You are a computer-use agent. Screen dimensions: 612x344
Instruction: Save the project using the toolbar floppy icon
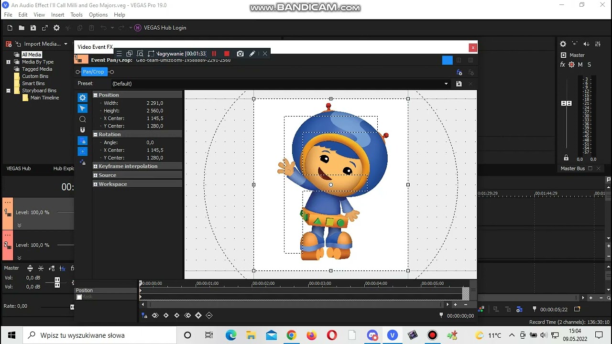click(33, 28)
